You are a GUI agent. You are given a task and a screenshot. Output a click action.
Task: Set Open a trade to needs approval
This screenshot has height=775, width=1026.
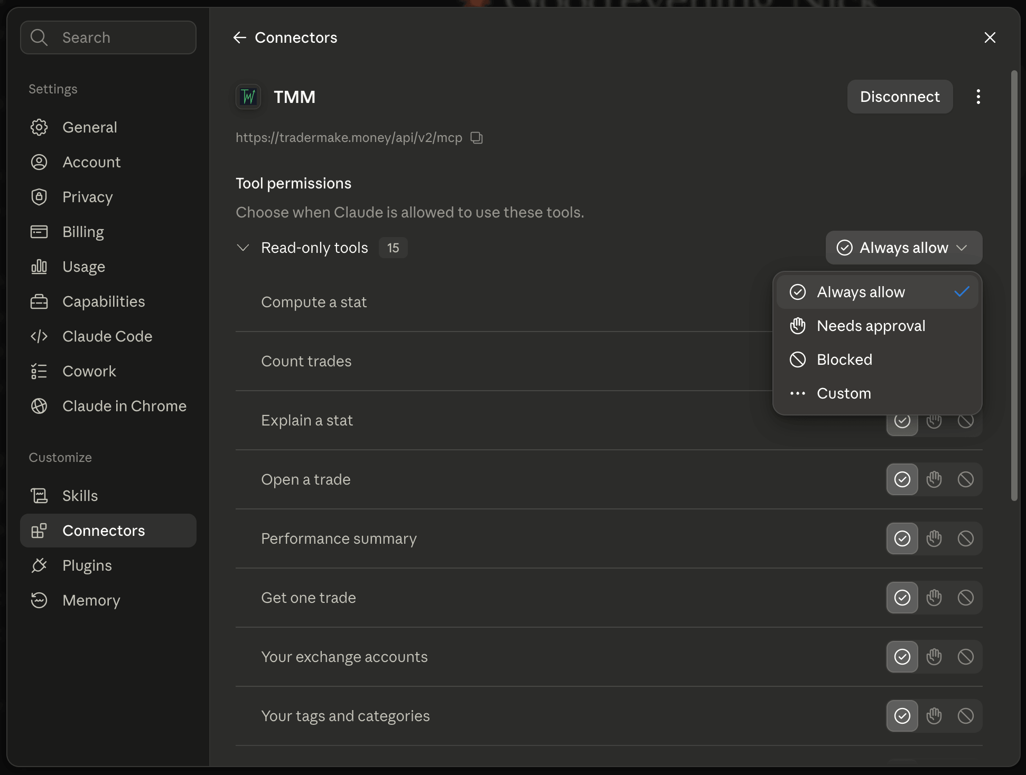(x=934, y=479)
